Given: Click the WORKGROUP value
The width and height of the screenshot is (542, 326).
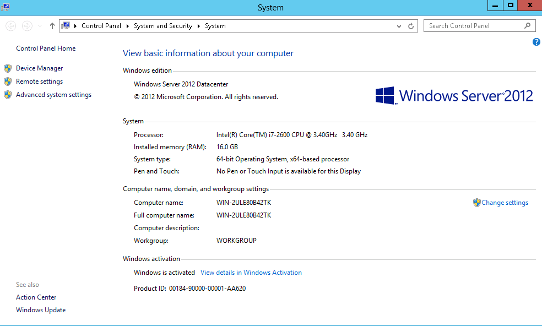Looking at the screenshot, I should coord(236,241).
